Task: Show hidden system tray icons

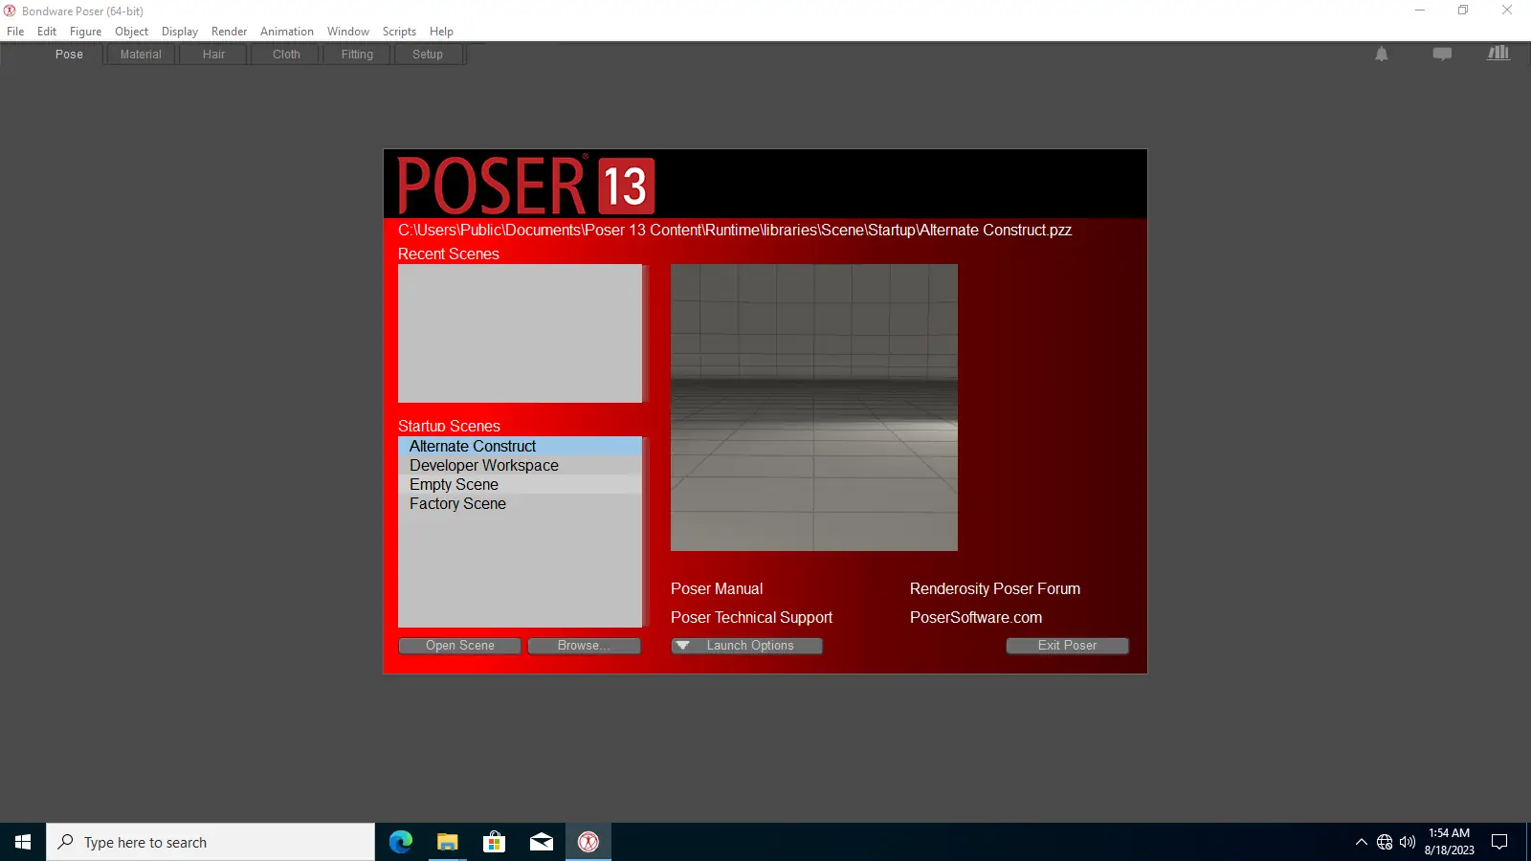Action: (x=1362, y=842)
